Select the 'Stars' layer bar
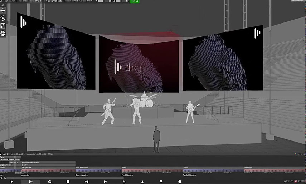This screenshot has width=306, height=184. [x=152, y=168]
